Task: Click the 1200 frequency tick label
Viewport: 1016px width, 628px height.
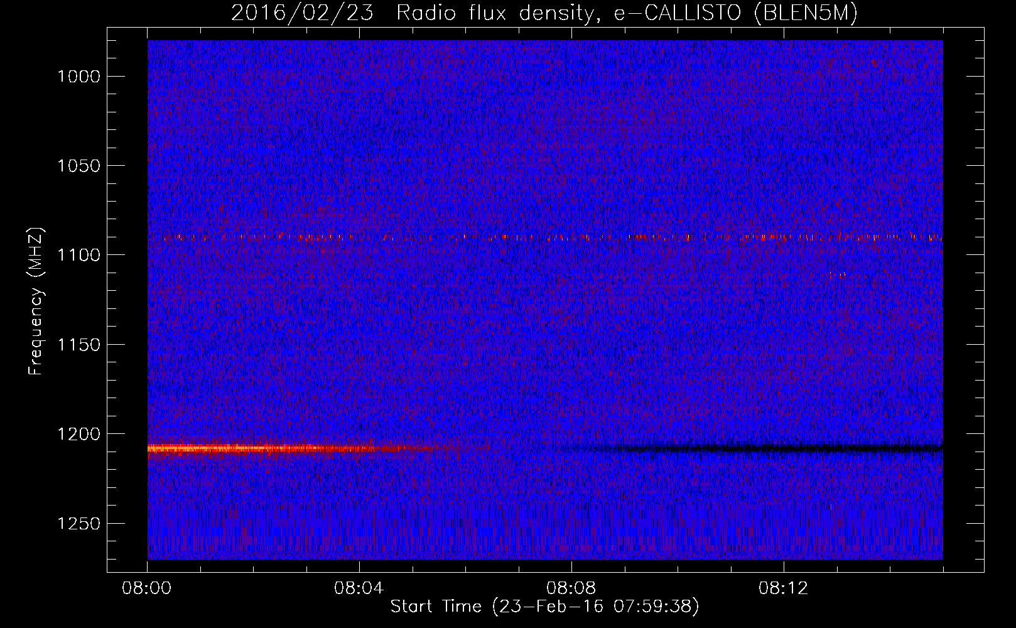Action: 79,434
